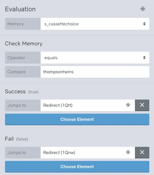154x175 pixels.
Task: Locate the Success redirect (1Qtt) target
Action: [128, 105]
